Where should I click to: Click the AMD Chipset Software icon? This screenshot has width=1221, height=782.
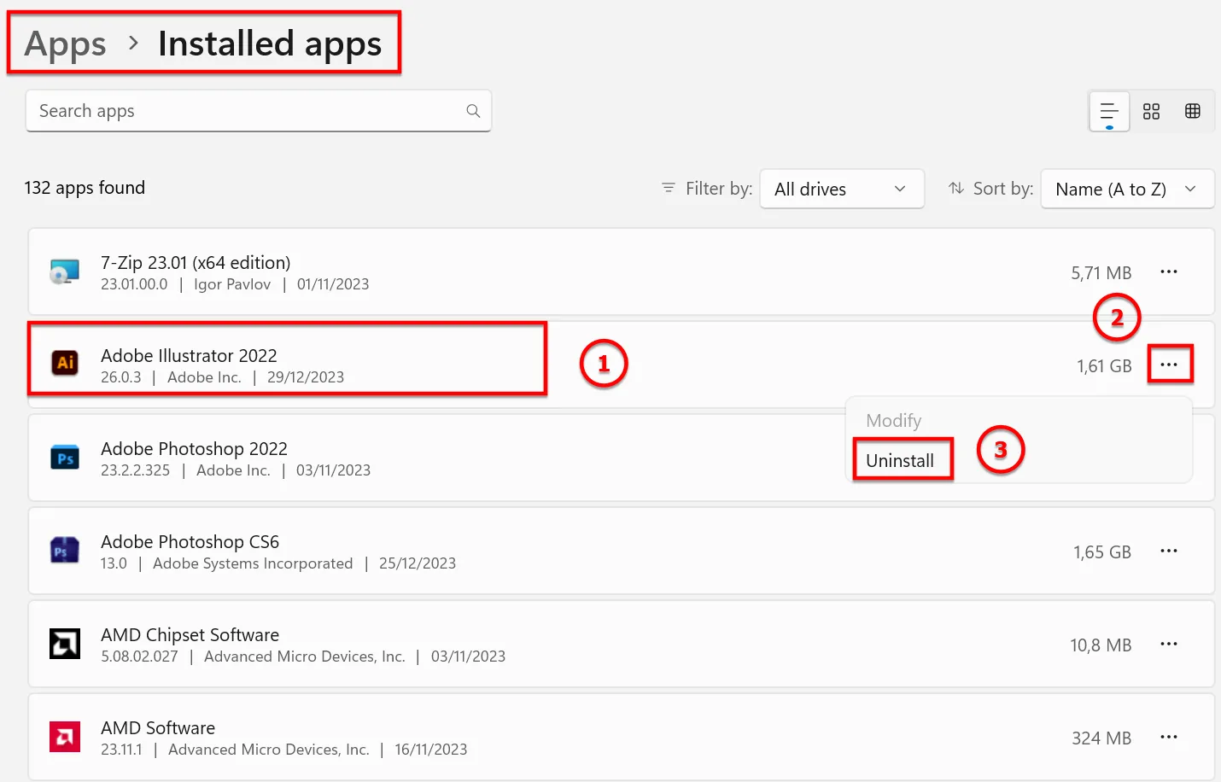(65, 644)
